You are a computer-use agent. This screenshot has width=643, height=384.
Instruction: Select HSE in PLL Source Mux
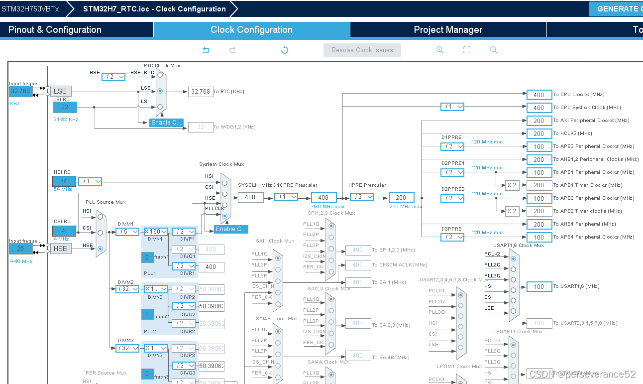(100, 248)
